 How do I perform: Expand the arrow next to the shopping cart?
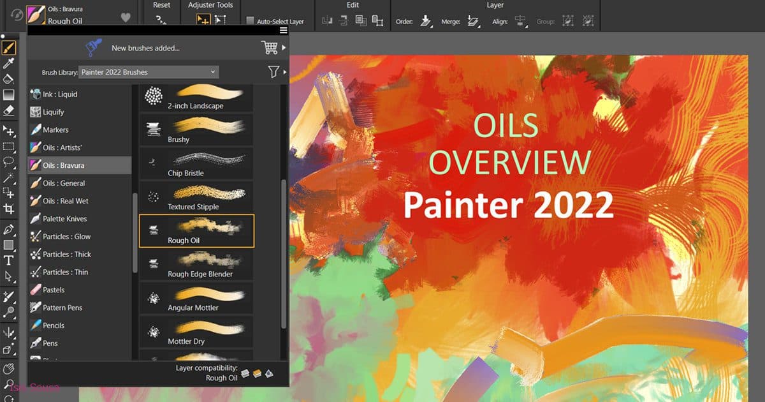click(x=285, y=47)
